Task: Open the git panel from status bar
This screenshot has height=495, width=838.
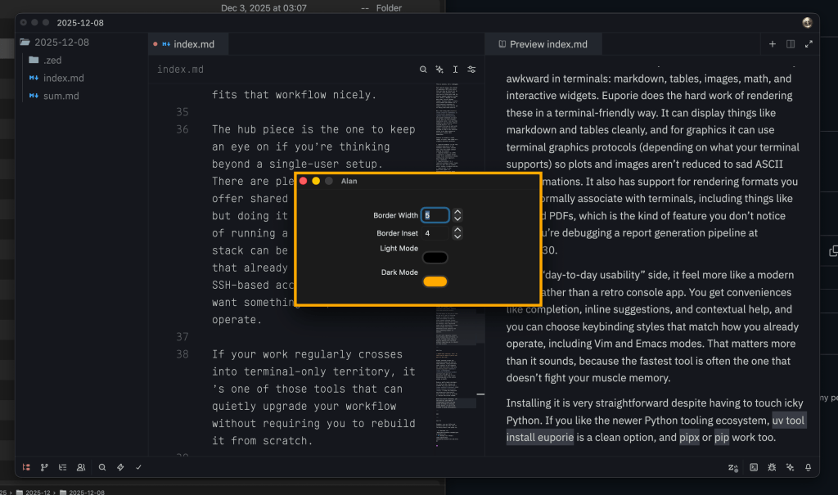Action: pyautogui.click(x=45, y=467)
